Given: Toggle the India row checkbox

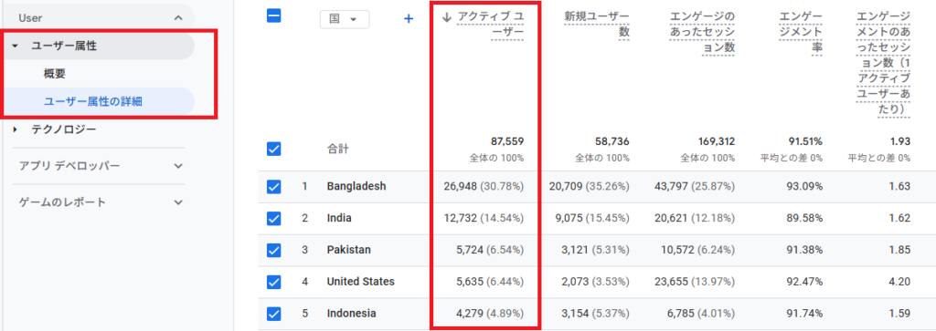Looking at the screenshot, I should pyautogui.click(x=274, y=219).
